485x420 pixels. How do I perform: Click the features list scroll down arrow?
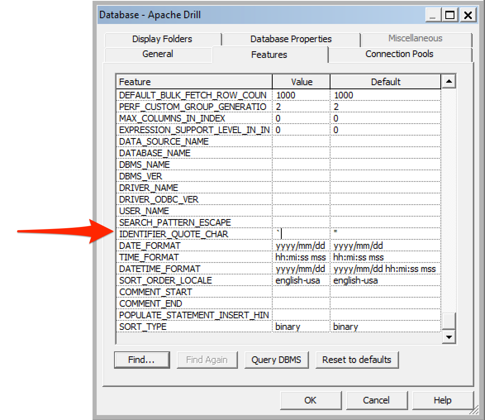(449, 337)
